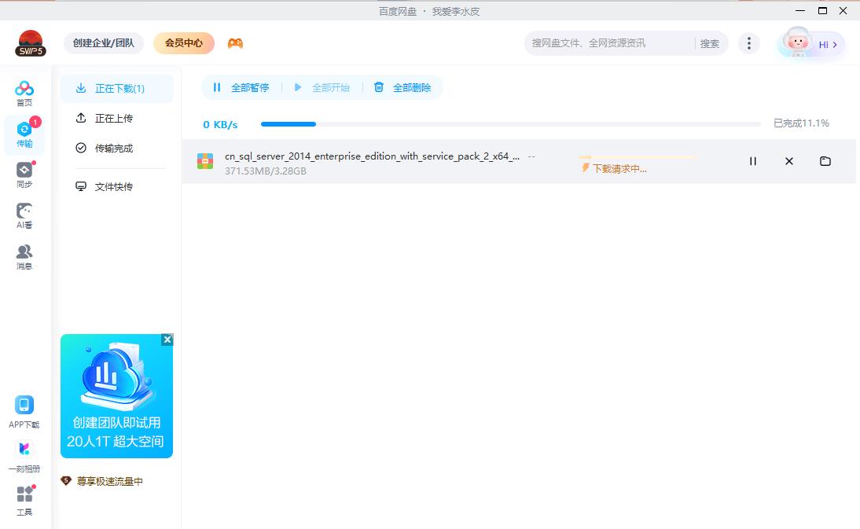Select 文件快传 quick transfer tab
The height and width of the screenshot is (529, 860).
click(114, 186)
